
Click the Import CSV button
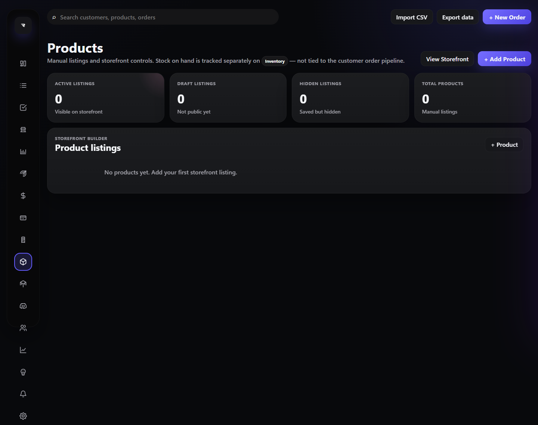[x=412, y=17]
